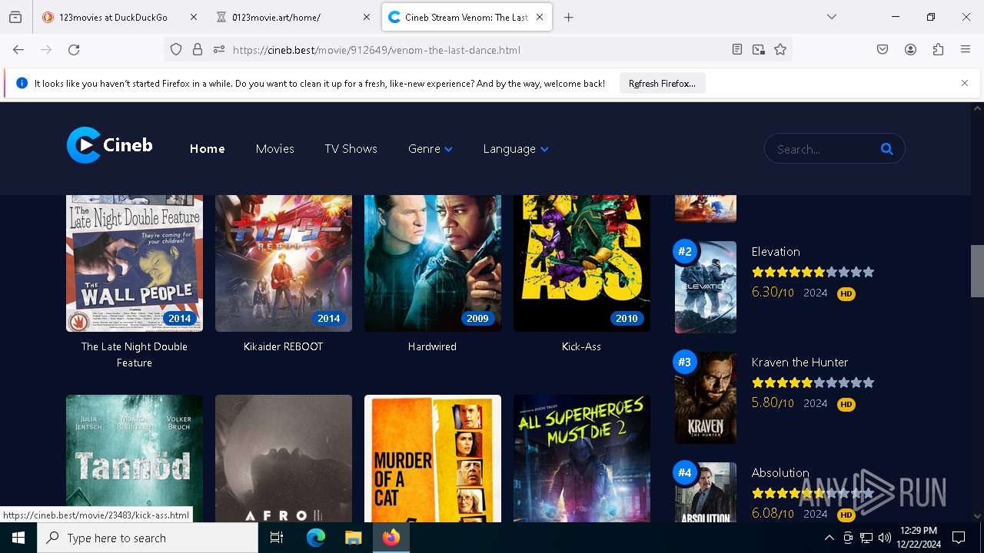Open Hardwired movie poster

click(x=433, y=263)
